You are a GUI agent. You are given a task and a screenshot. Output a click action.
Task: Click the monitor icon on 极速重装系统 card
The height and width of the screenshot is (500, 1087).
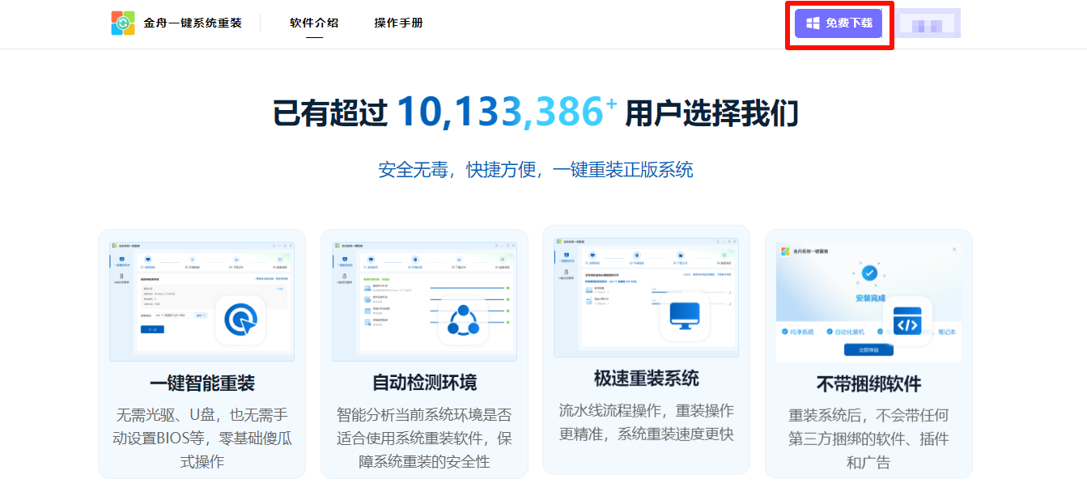[x=685, y=316]
